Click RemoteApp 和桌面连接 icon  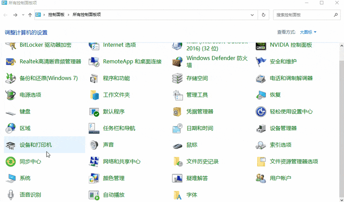(94, 61)
